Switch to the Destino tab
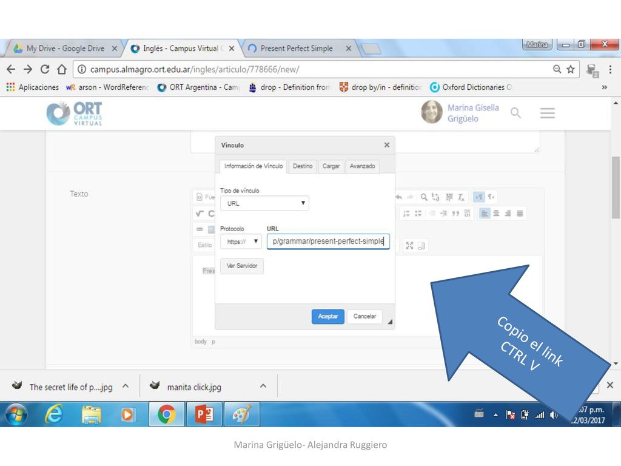This screenshot has height=466, width=621. (303, 166)
